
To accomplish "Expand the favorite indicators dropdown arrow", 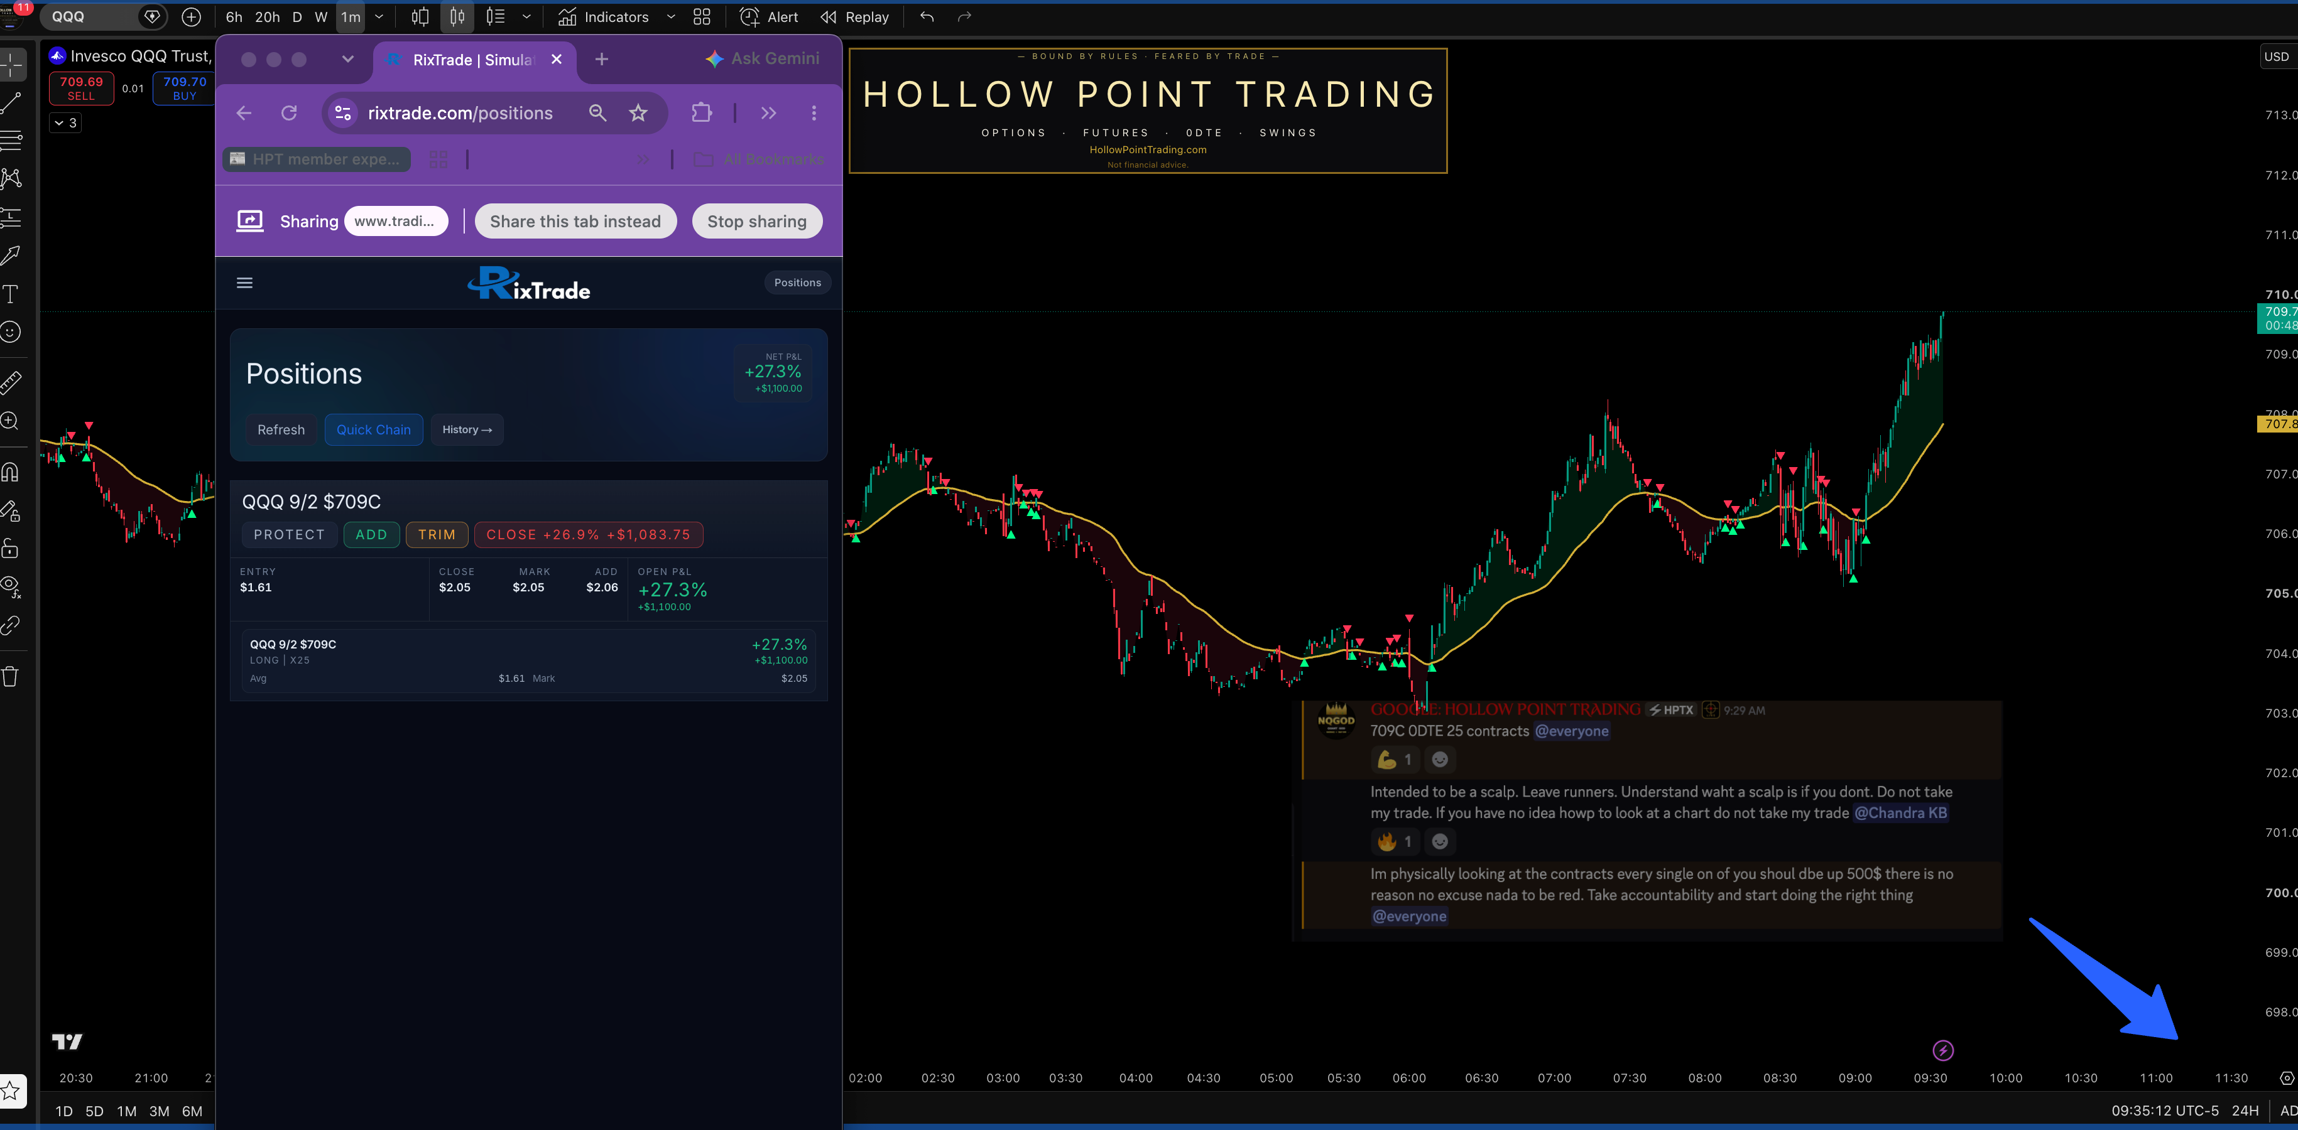I will pos(671,17).
